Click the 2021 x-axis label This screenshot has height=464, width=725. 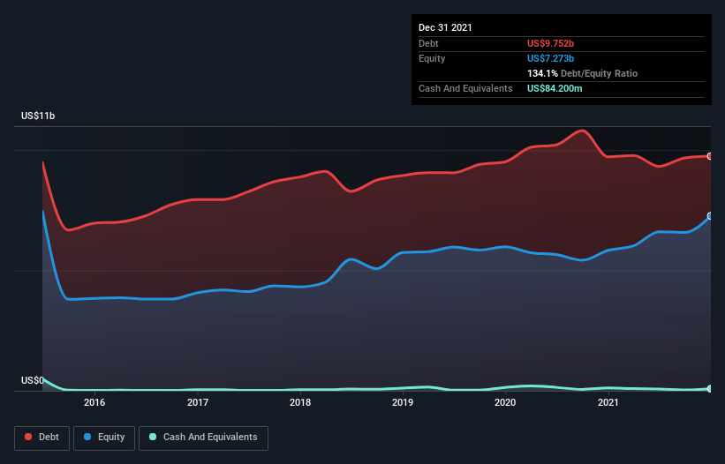click(608, 402)
